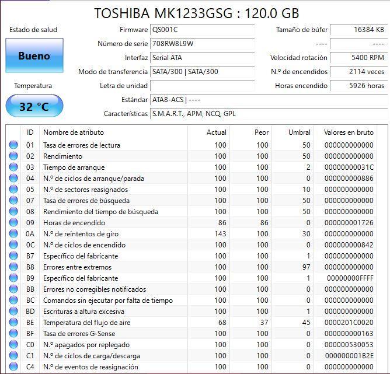
Task: Click status icon for attribute C1
Action: pos(13,355)
